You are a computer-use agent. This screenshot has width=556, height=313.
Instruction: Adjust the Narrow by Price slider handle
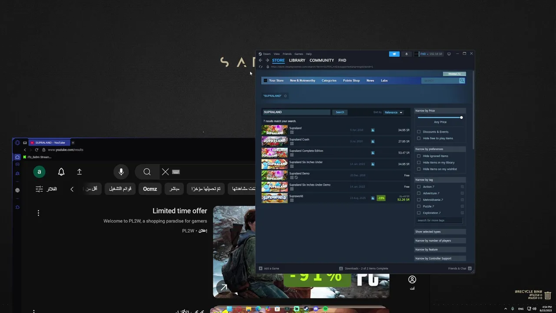point(461,117)
